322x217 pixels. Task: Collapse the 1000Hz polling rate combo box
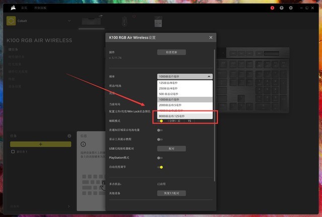pos(185,76)
